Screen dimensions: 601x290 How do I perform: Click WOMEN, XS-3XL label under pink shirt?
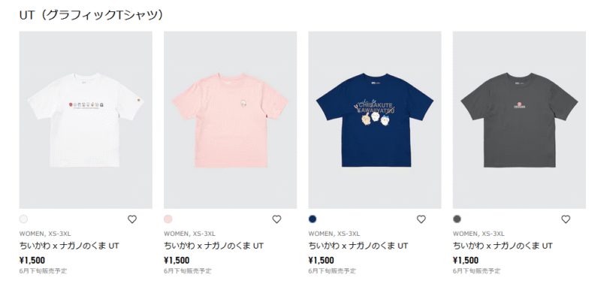click(189, 234)
